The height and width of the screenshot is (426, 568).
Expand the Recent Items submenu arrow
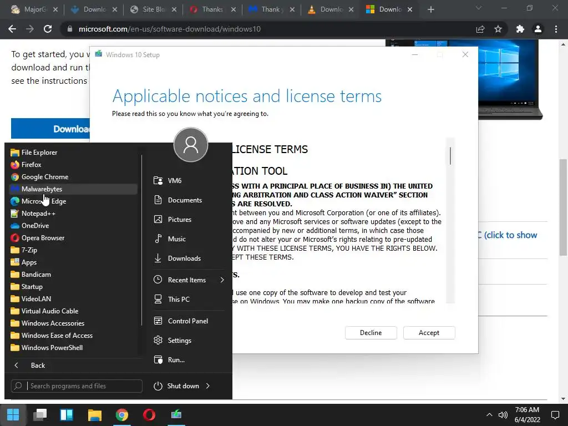click(222, 280)
